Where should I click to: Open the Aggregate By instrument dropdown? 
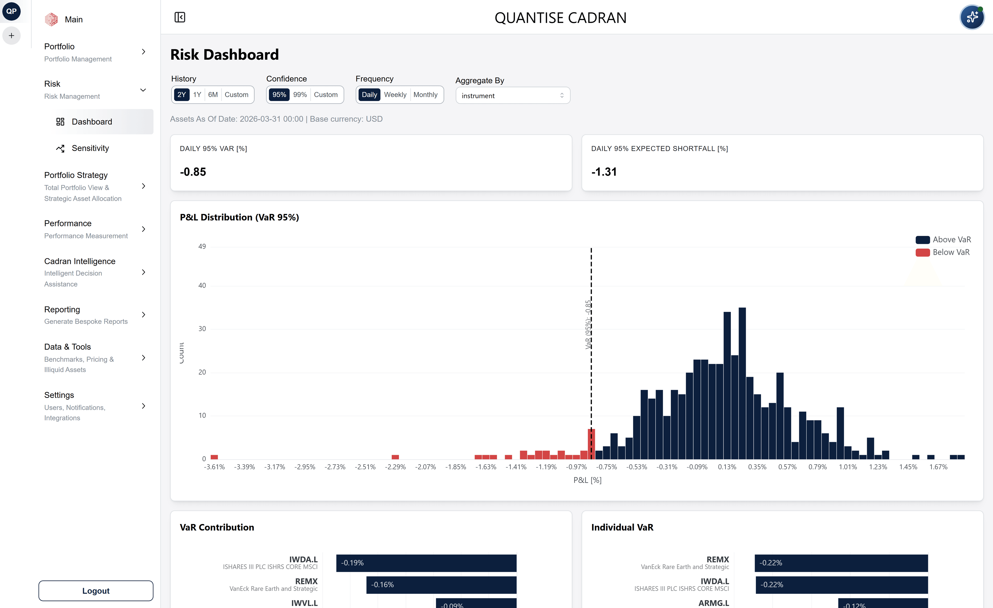pos(513,95)
